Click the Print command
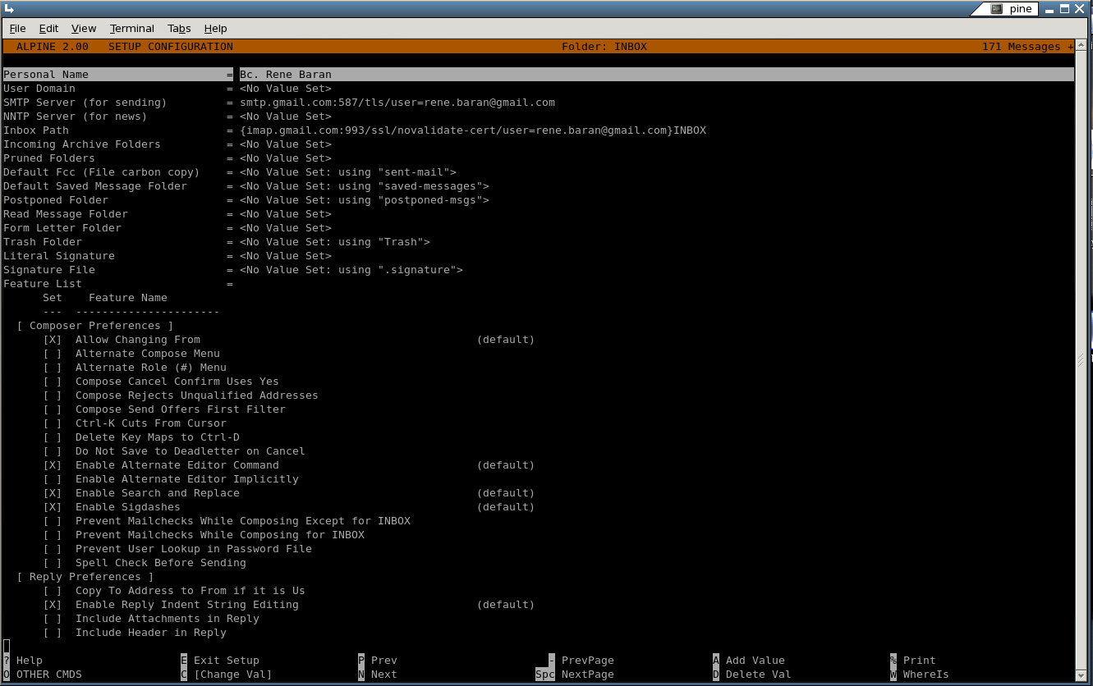 pos(919,661)
